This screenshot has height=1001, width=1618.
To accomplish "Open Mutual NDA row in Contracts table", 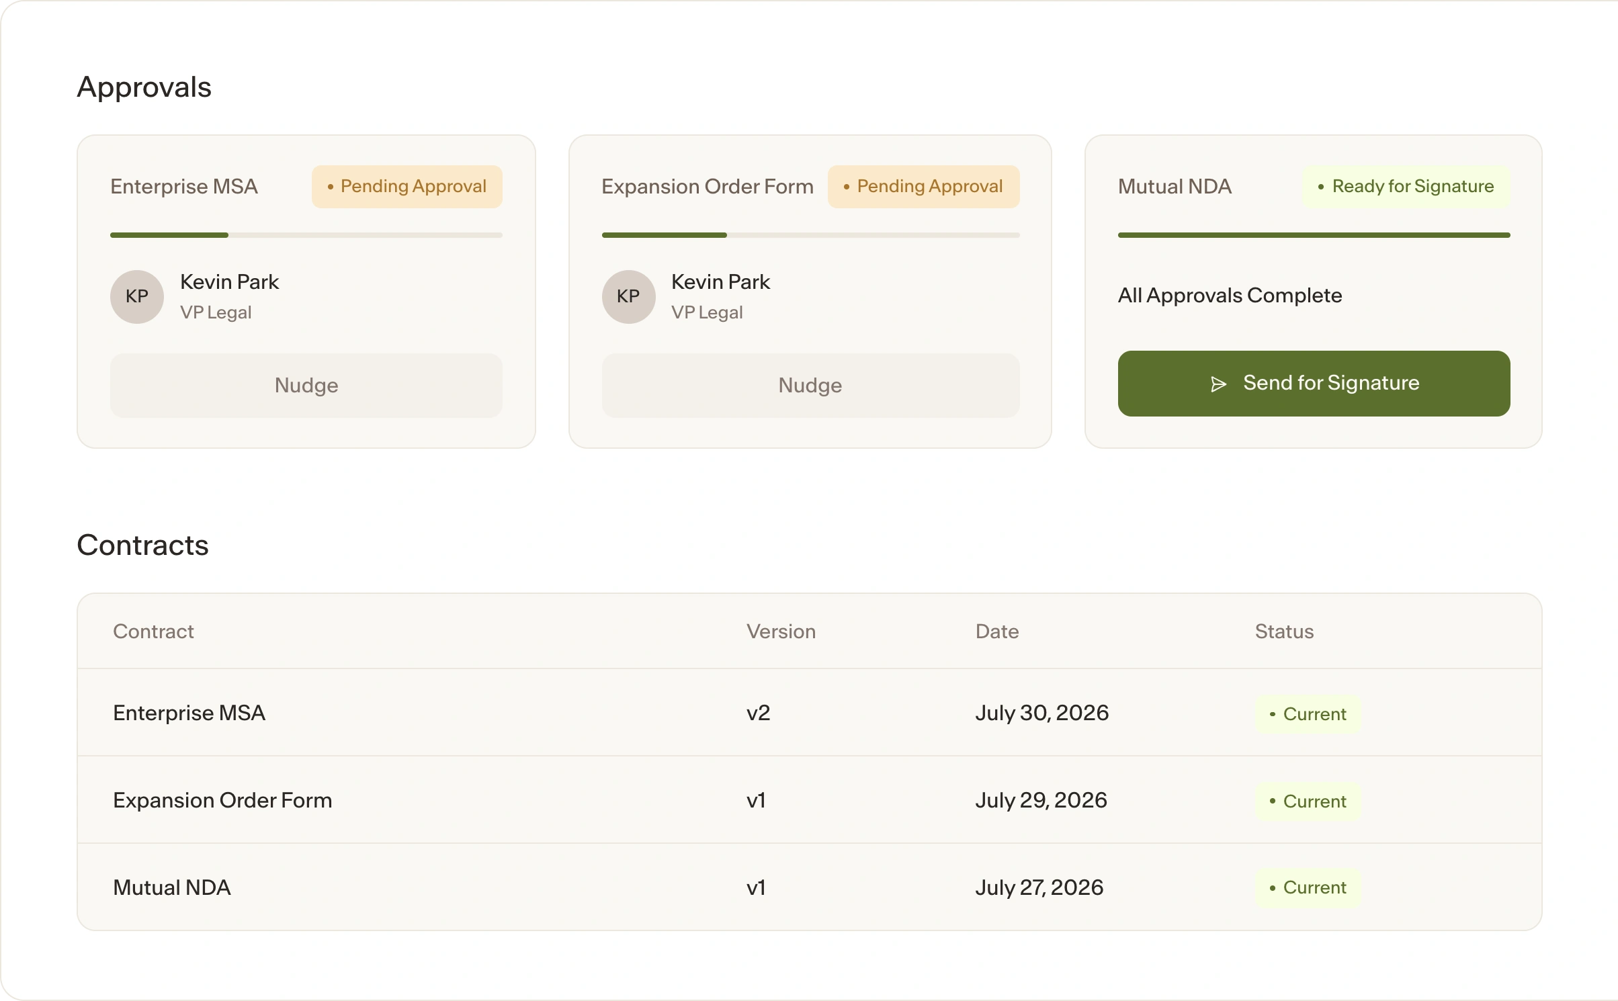I will coord(809,887).
